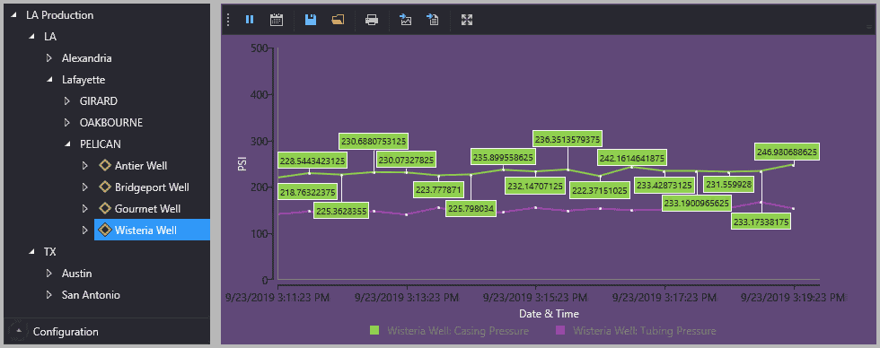Click the Bridgeport Well diamond icon
The width and height of the screenshot is (880, 348).
coord(104,187)
